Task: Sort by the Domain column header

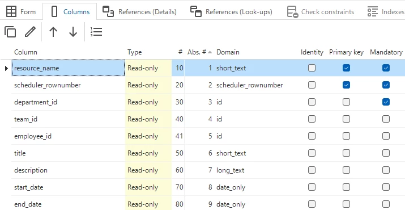Action: (228, 52)
